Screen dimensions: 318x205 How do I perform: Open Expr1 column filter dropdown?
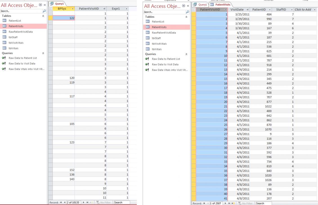(127, 9)
